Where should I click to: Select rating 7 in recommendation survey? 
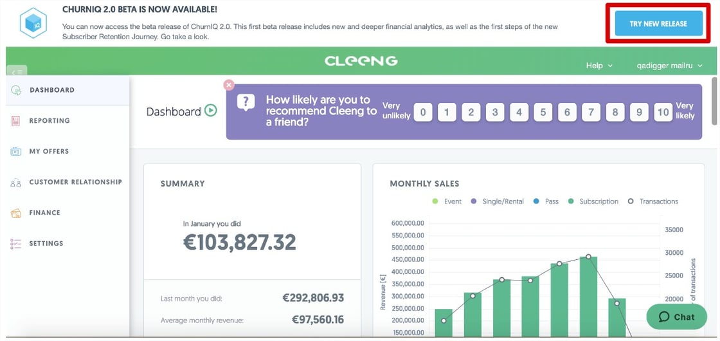pyautogui.click(x=591, y=112)
